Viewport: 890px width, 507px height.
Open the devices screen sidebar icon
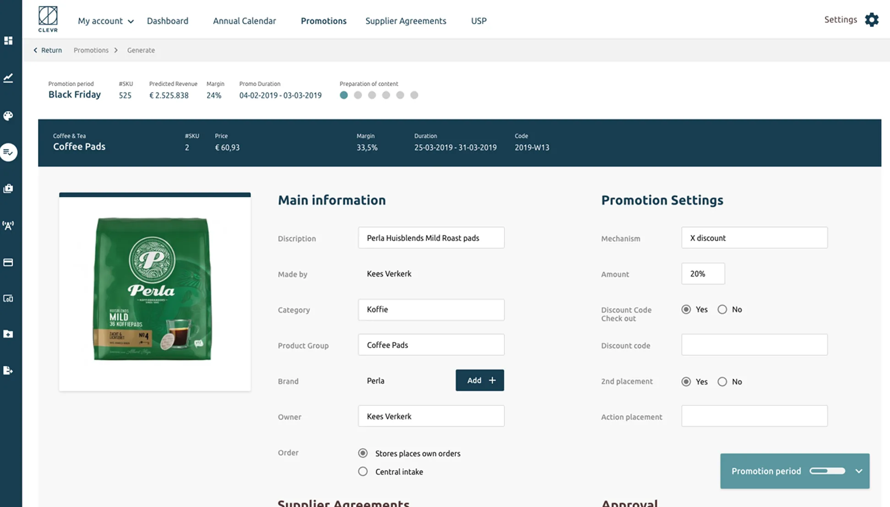[8, 299]
